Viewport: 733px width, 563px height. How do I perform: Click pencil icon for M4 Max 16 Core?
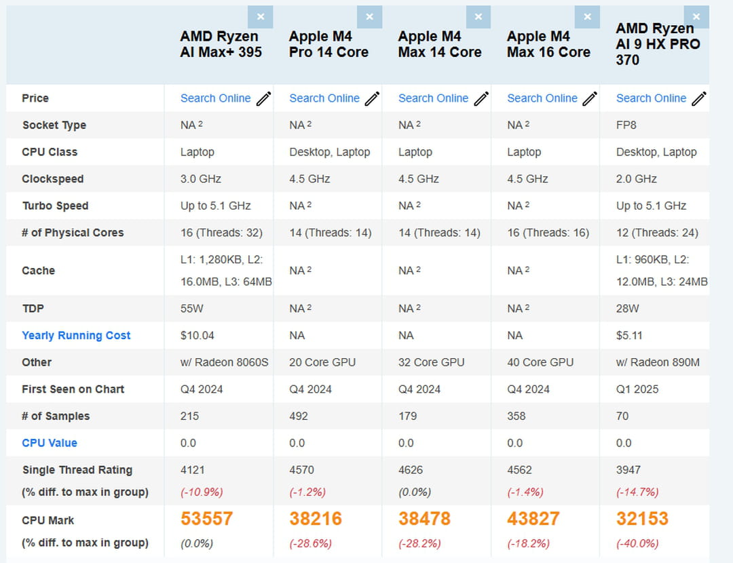point(590,99)
